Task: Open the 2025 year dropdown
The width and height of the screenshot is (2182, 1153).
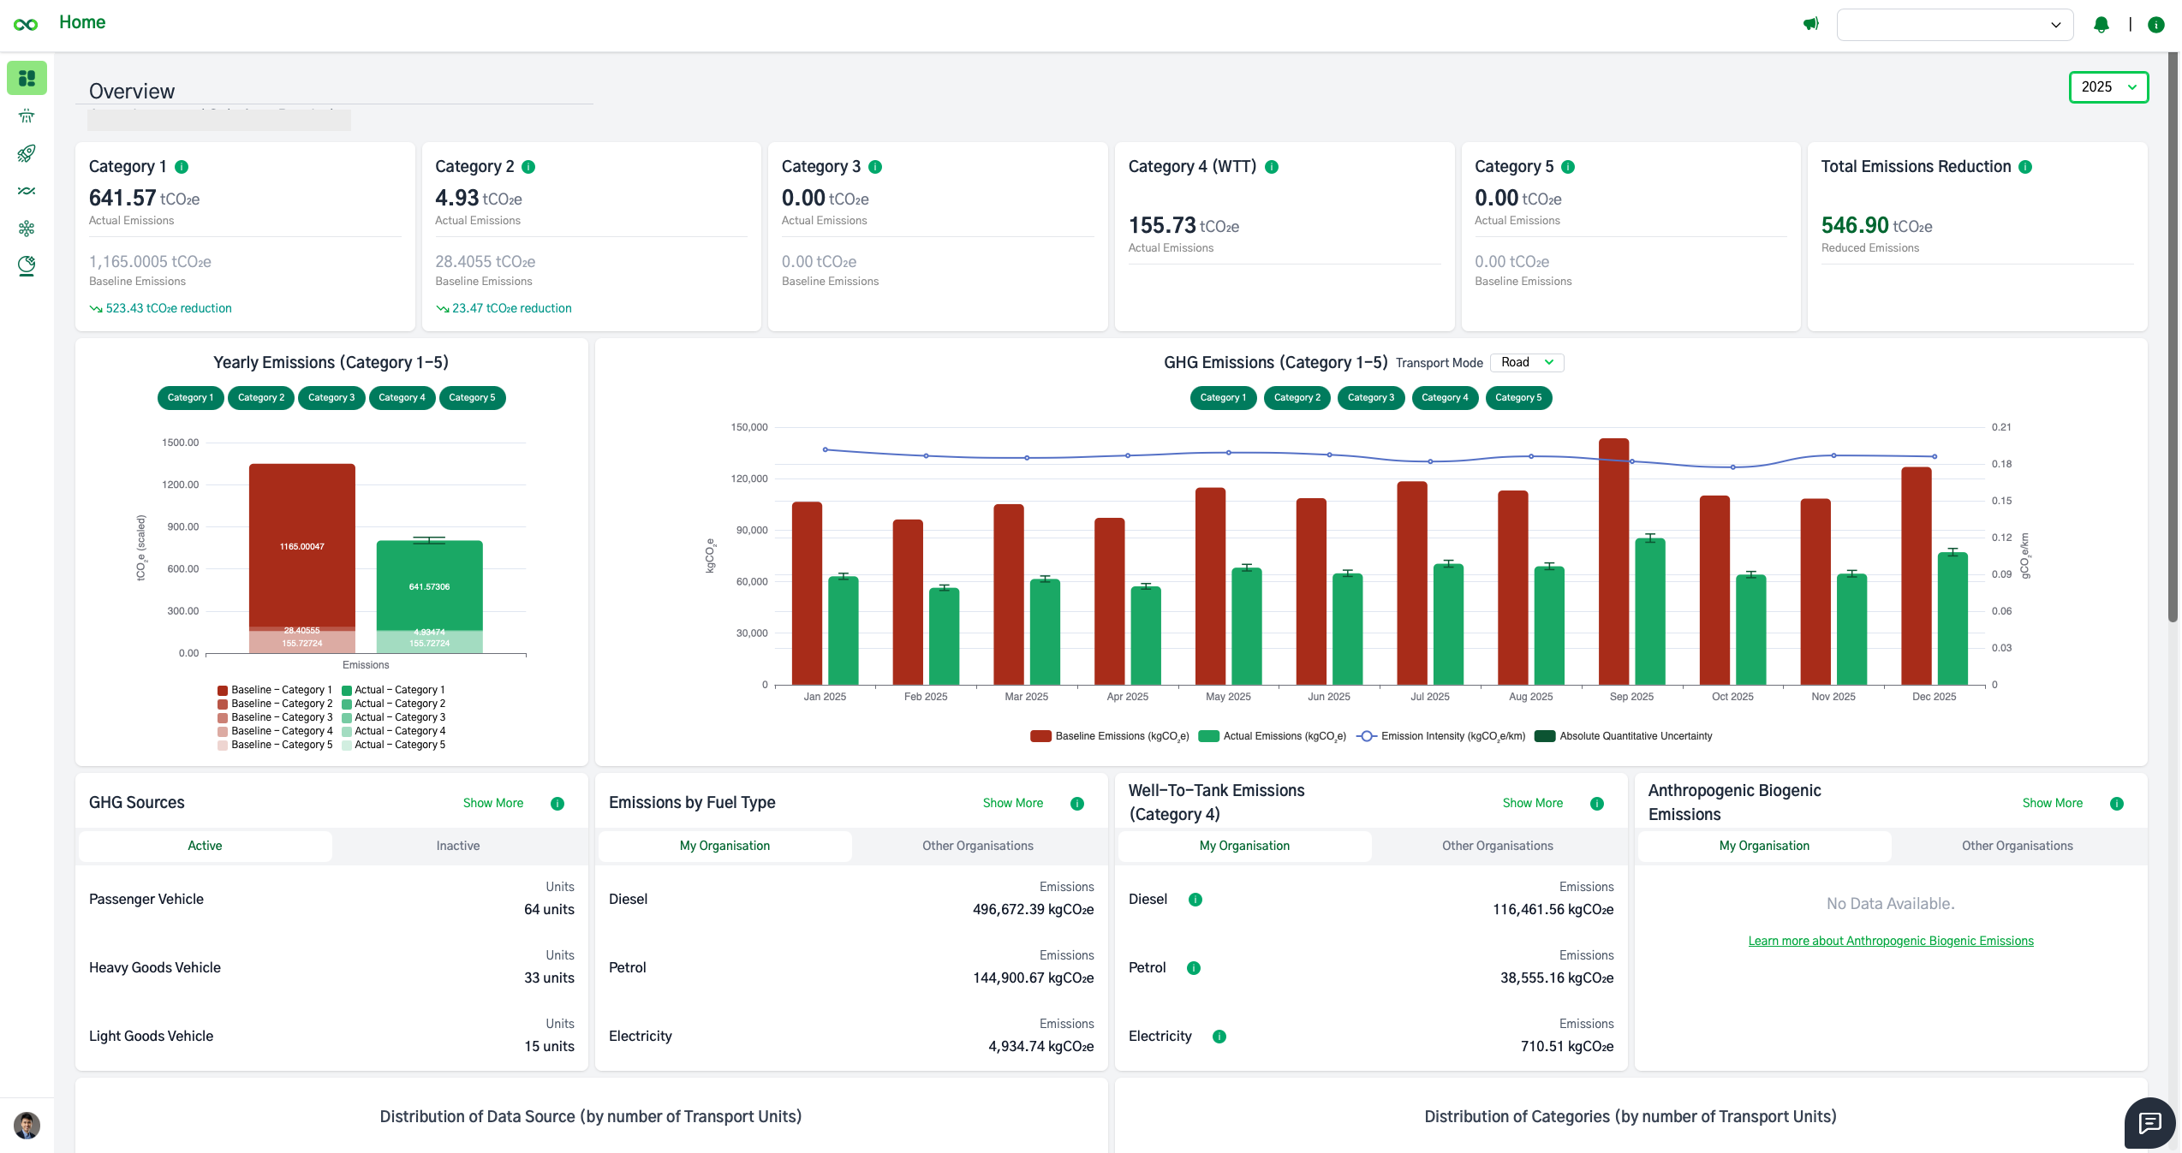Action: coord(2108,87)
